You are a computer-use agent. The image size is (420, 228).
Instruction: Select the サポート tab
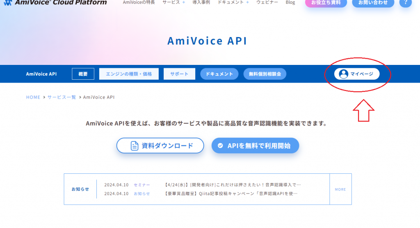(179, 74)
